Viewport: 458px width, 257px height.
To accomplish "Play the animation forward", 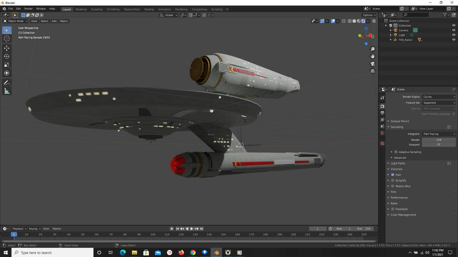I will [x=192, y=229].
